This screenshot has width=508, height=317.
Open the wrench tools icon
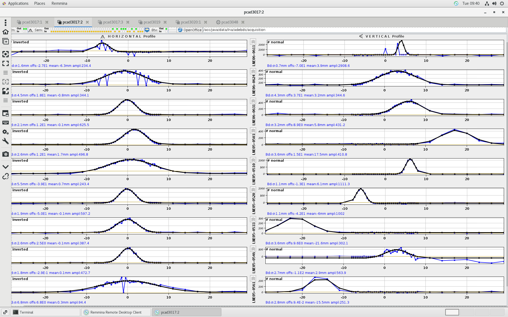5,141
